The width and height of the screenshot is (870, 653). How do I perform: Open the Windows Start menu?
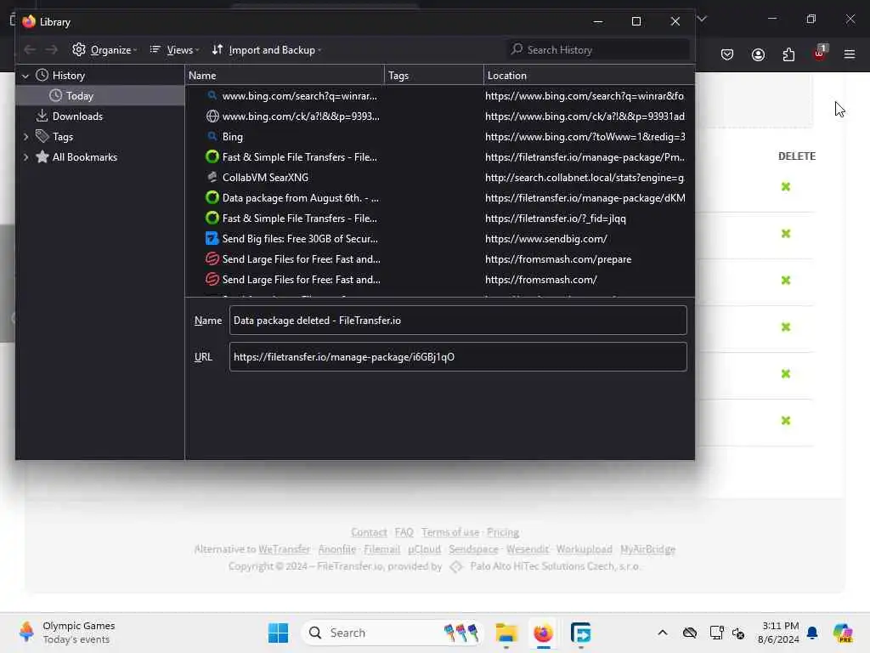[x=278, y=633]
